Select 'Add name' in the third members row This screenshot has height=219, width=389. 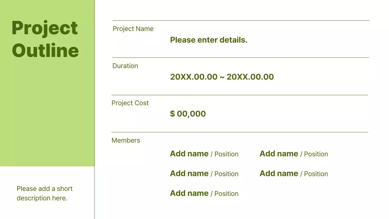pyautogui.click(x=189, y=193)
